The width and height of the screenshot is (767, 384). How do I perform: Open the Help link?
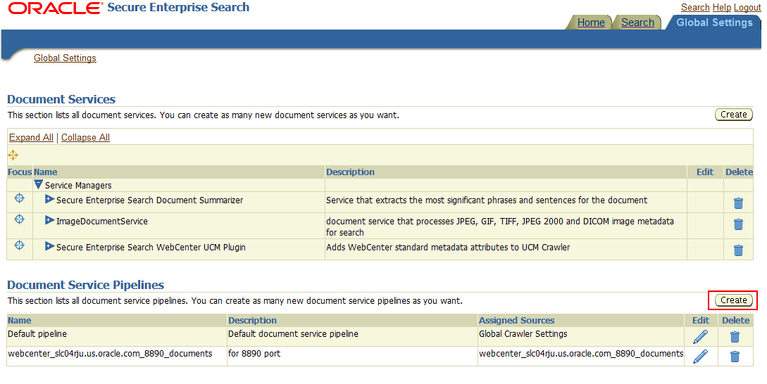(721, 7)
